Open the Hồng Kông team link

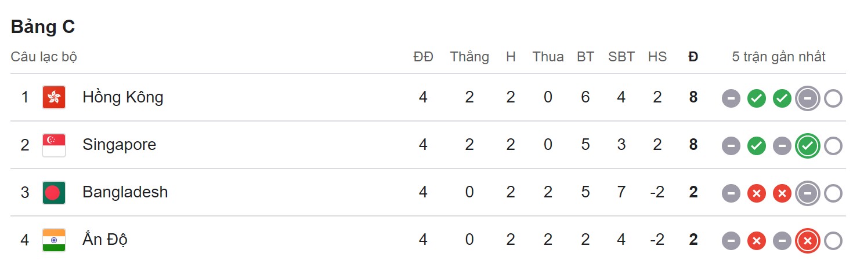(122, 97)
